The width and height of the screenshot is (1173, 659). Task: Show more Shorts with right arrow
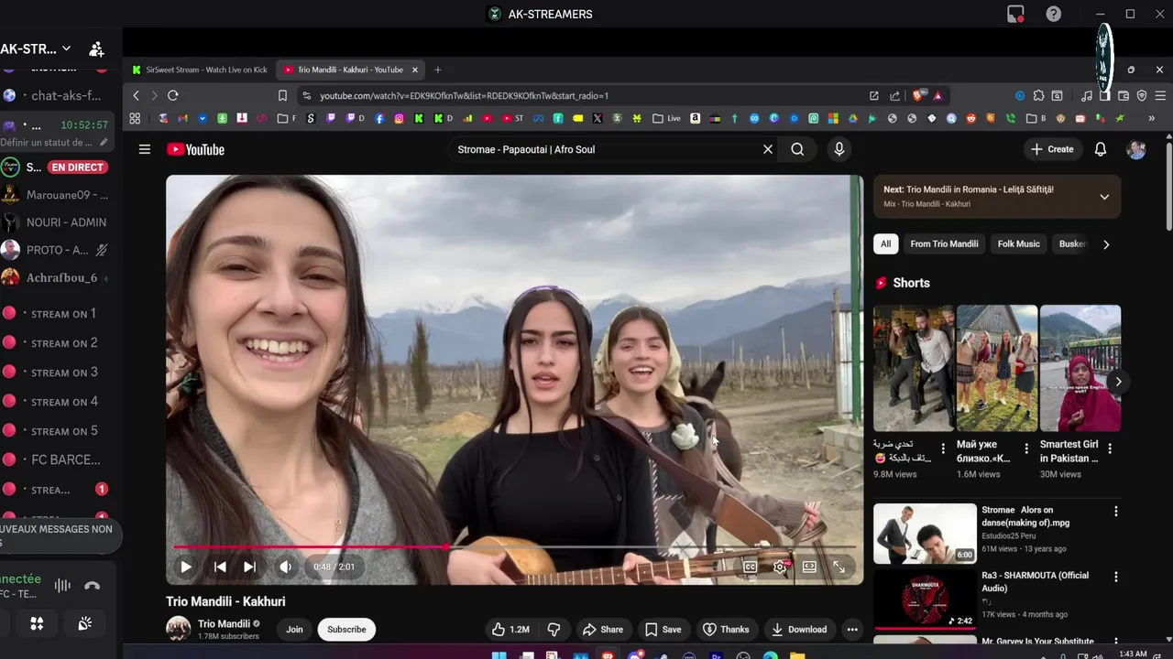click(x=1118, y=382)
